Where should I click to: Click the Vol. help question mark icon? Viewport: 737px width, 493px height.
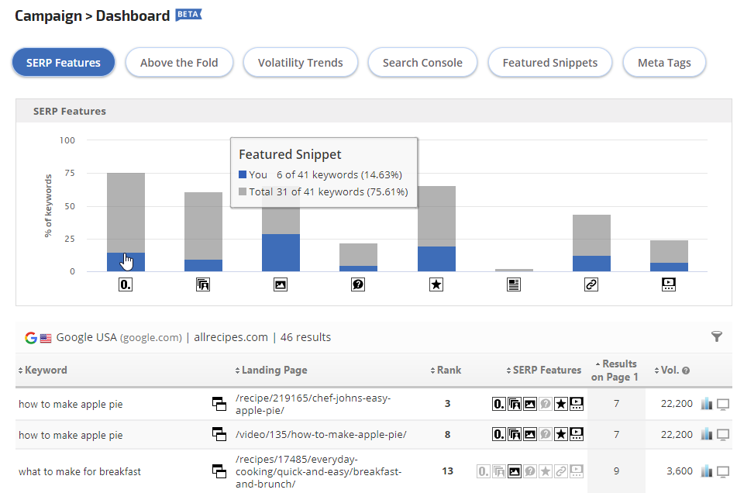click(x=686, y=371)
